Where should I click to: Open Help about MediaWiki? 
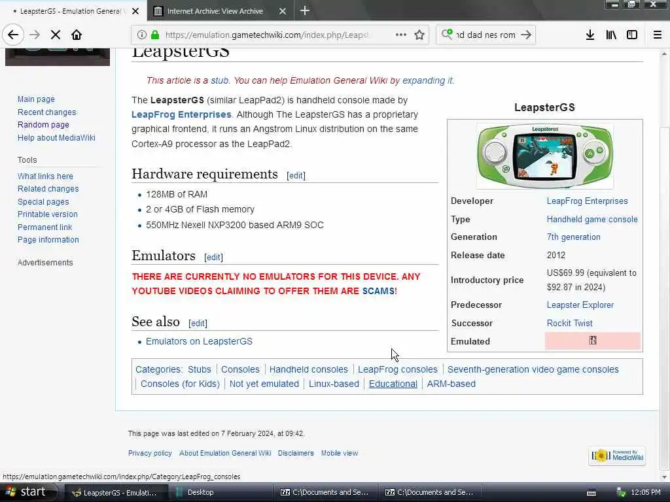(56, 137)
